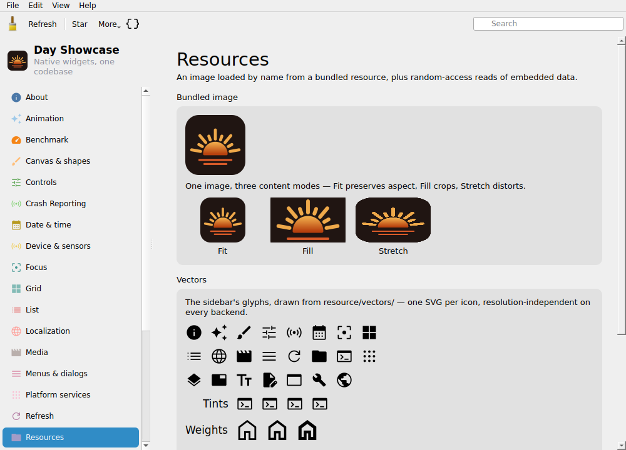Select Crash Reporting in the sidebar
Image resolution: width=626 pixels, height=450 pixels.
click(x=71, y=203)
